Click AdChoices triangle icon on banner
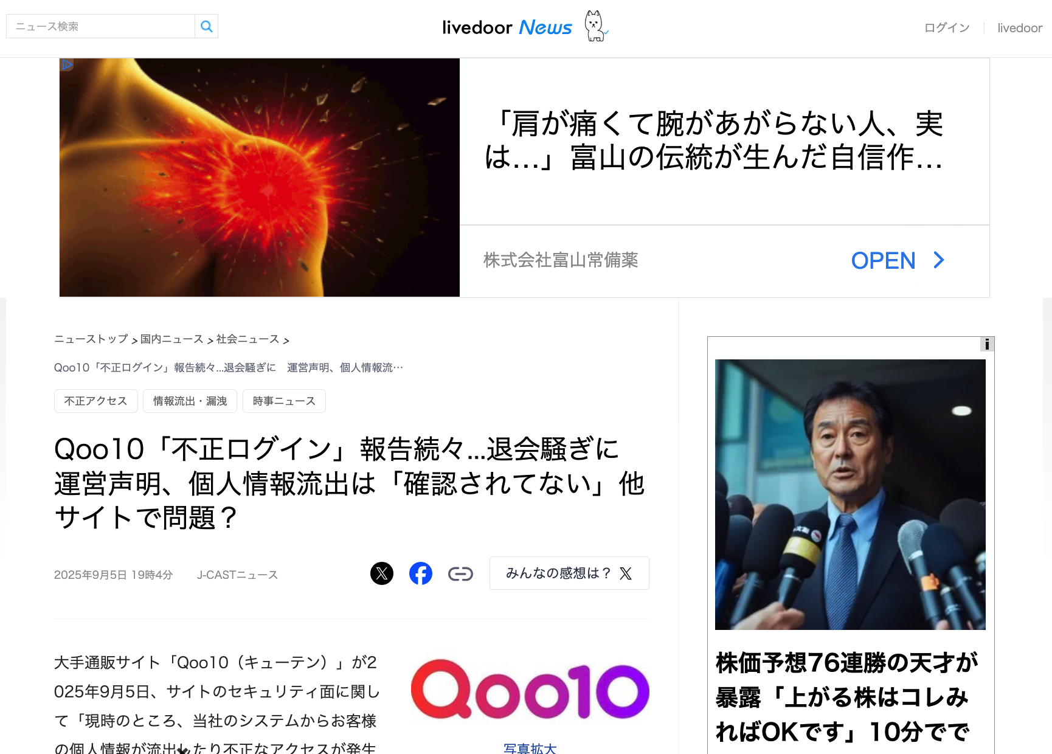The image size is (1052, 754). (67, 65)
